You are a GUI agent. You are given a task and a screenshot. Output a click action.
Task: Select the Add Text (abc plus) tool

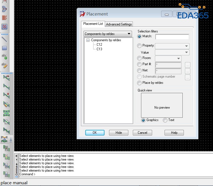pos(5,56)
